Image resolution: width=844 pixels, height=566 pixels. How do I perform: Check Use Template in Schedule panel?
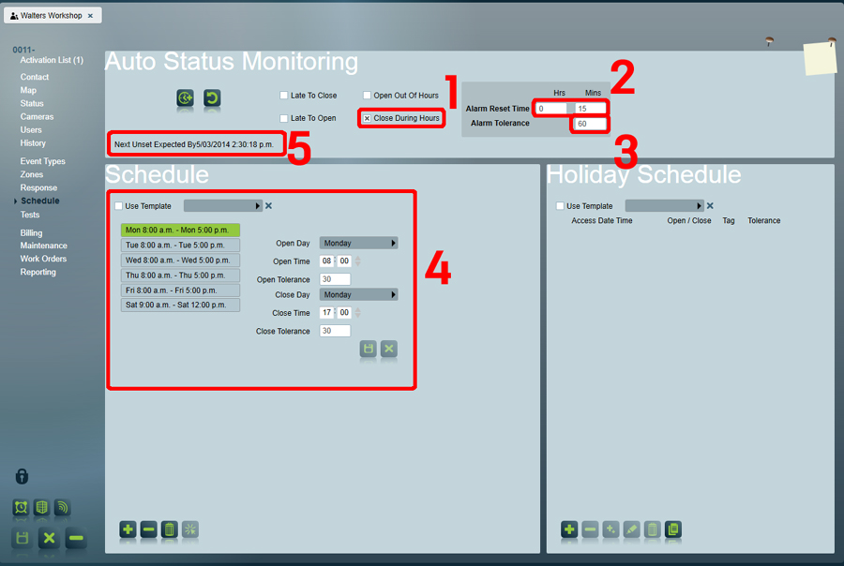[x=118, y=205]
